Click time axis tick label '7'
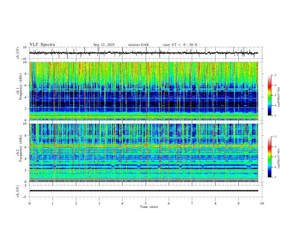The height and width of the screenshot is (228, 295). pos(192,203)
